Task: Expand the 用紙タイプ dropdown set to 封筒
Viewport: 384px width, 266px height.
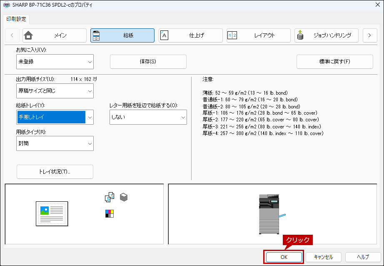Action: point(55,143)
